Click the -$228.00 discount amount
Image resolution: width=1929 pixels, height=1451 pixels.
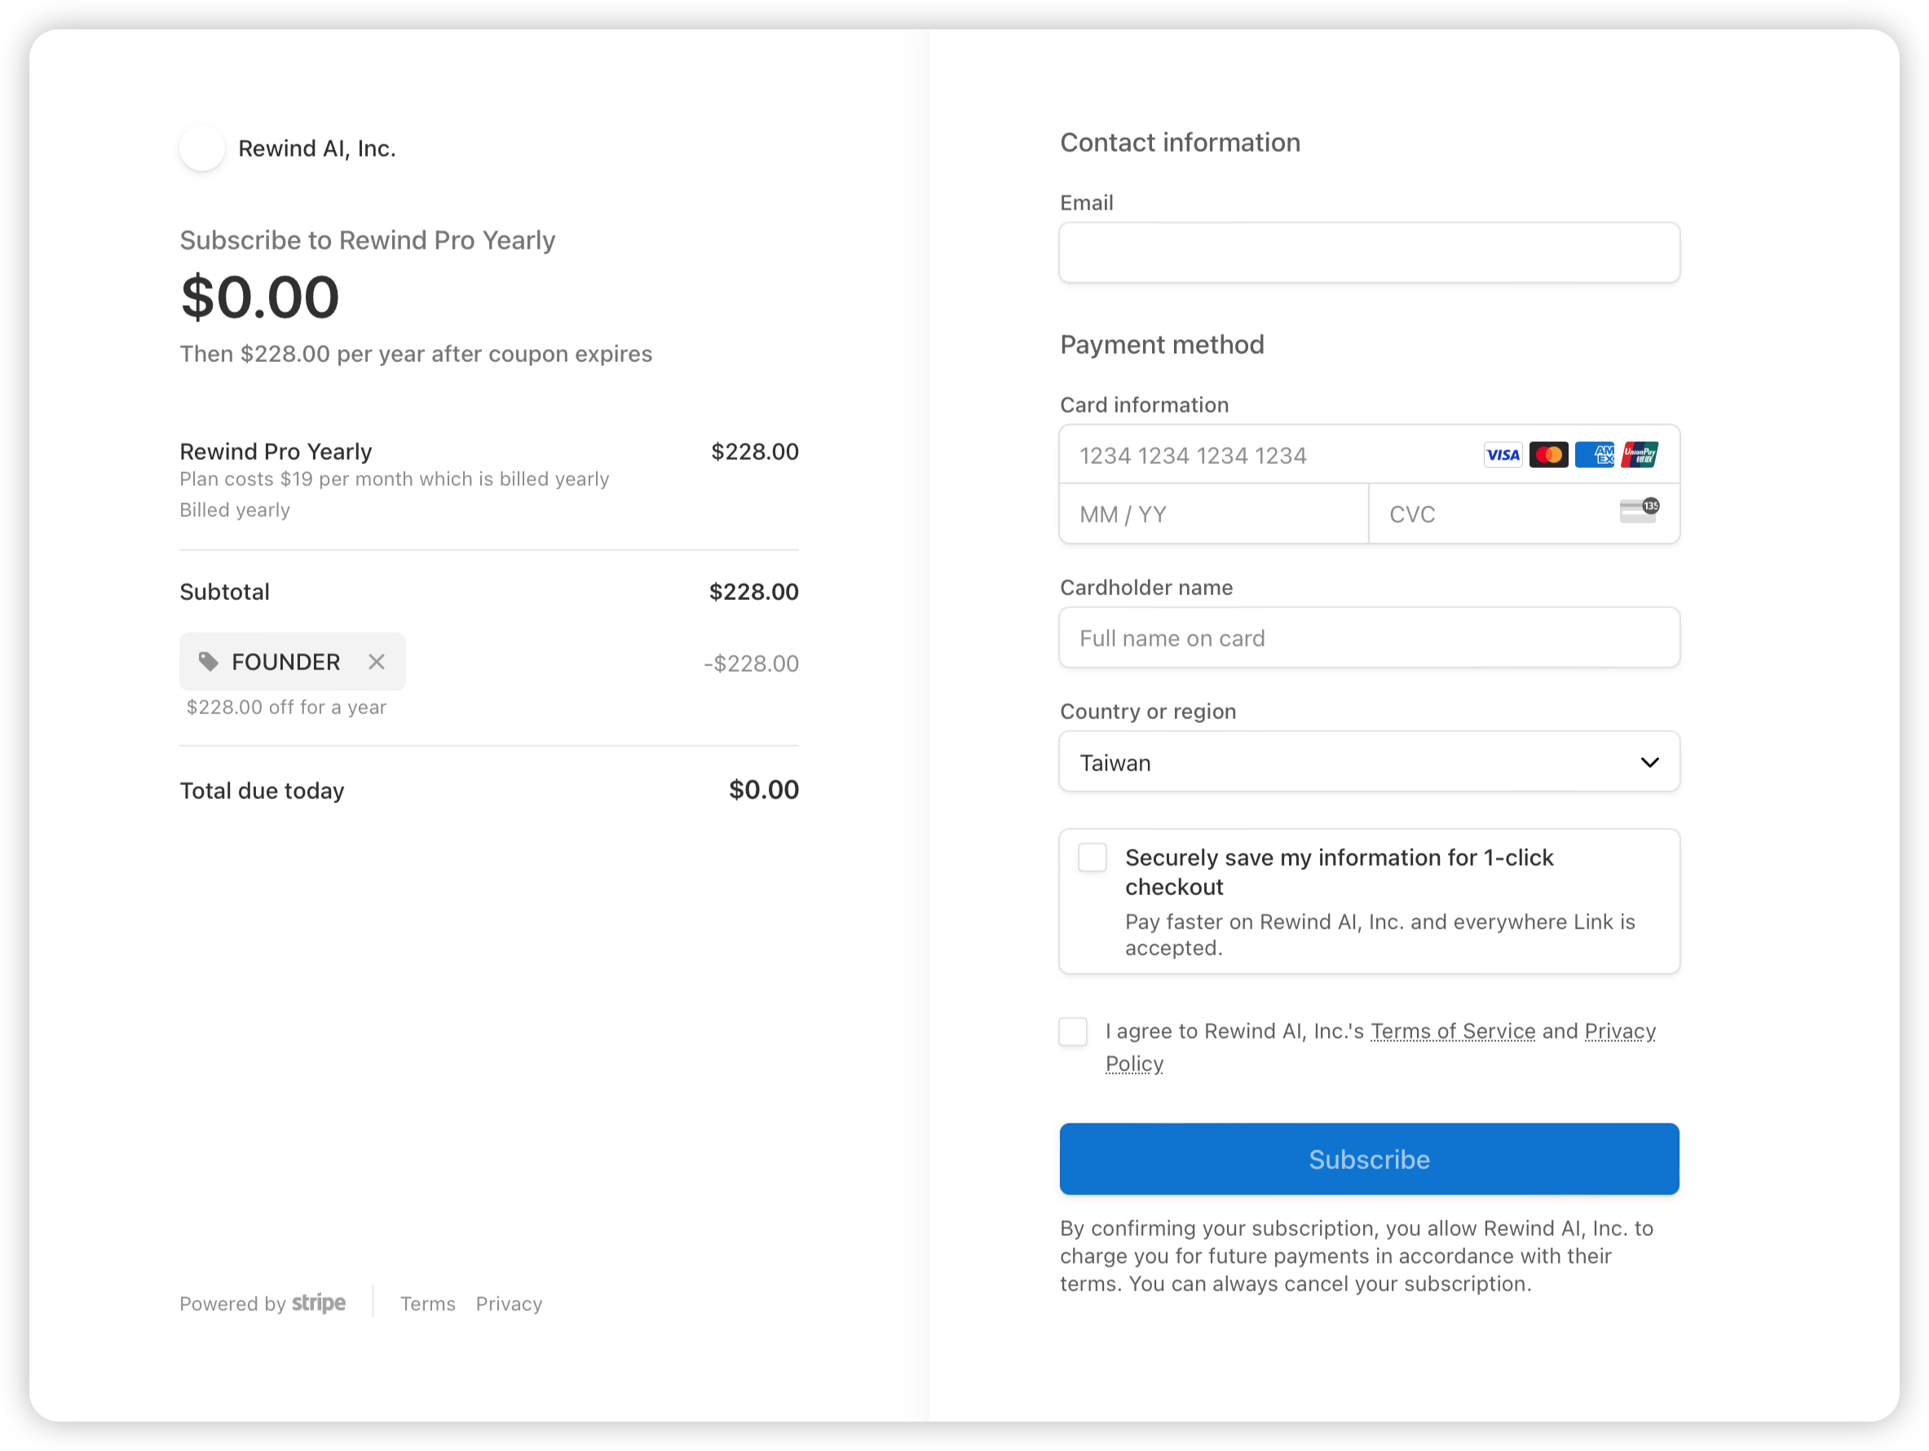pyautogui.click(x=751, y=664)
